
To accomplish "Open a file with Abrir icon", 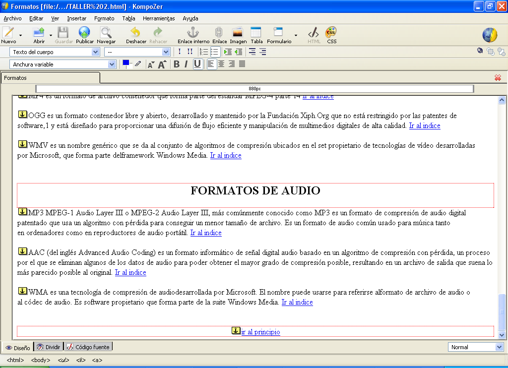I will click(39, 32).
